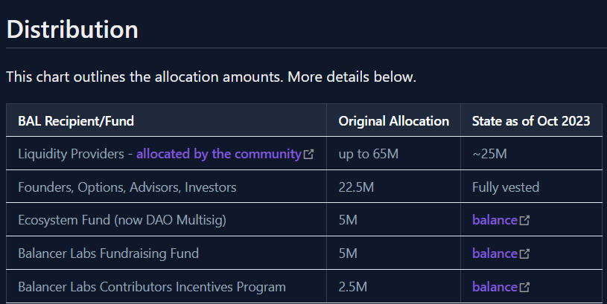Click external-link icon in Ecosystem Fund row
Viewport: 607px width, 304px height.
coord(524,221)
